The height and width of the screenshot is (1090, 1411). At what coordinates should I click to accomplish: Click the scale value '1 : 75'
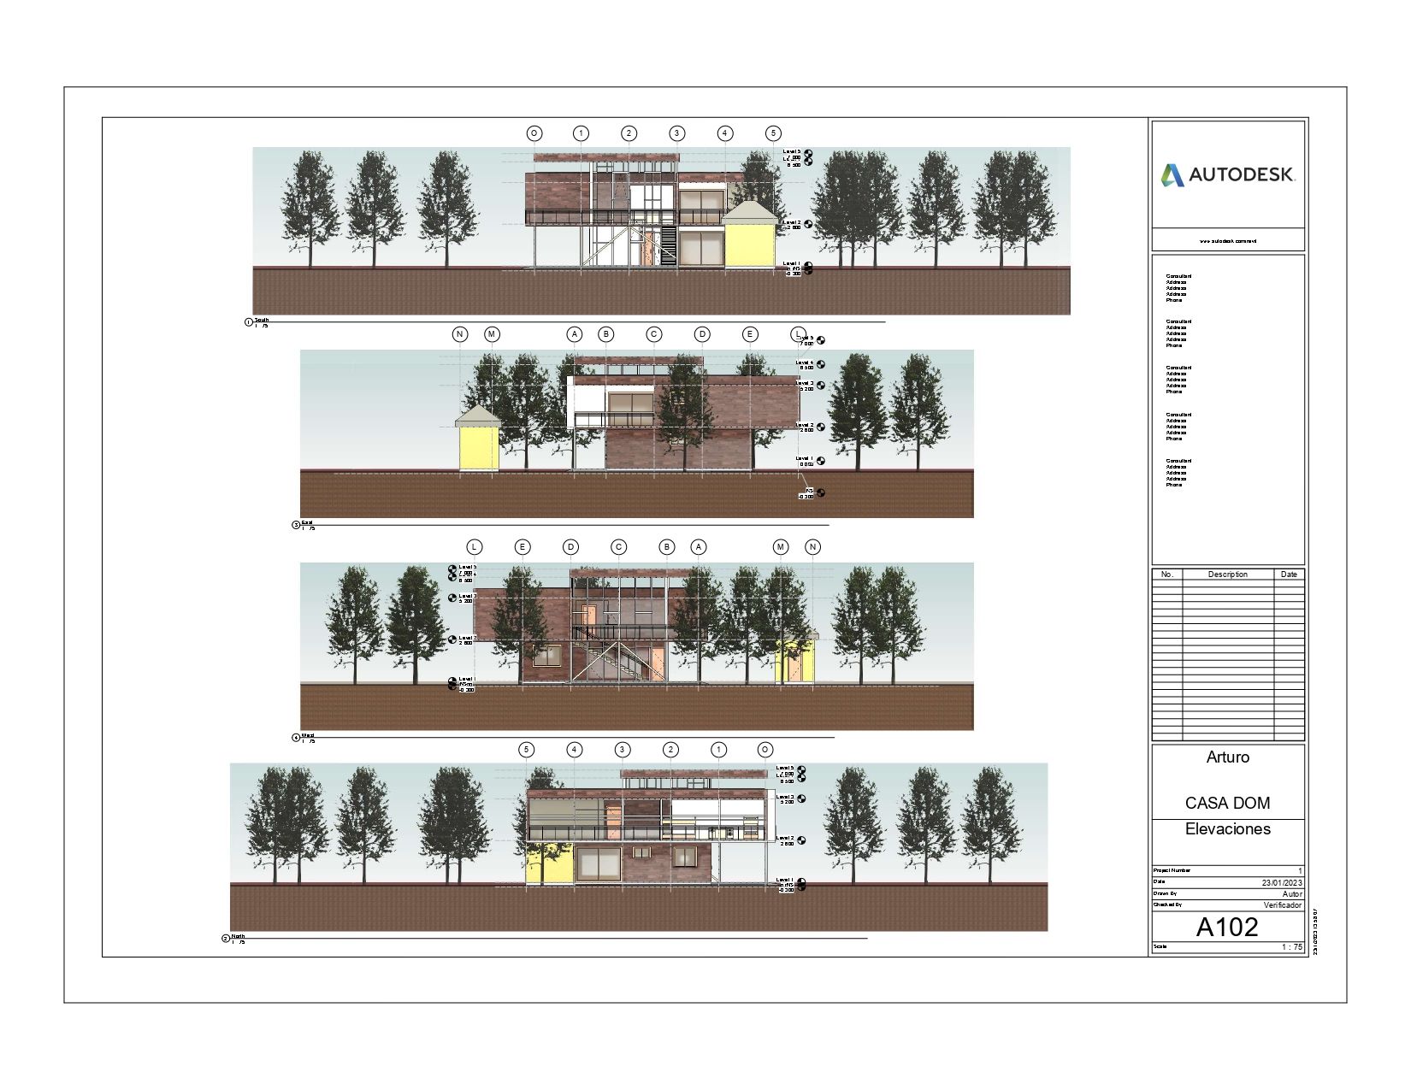[1292, 948]
